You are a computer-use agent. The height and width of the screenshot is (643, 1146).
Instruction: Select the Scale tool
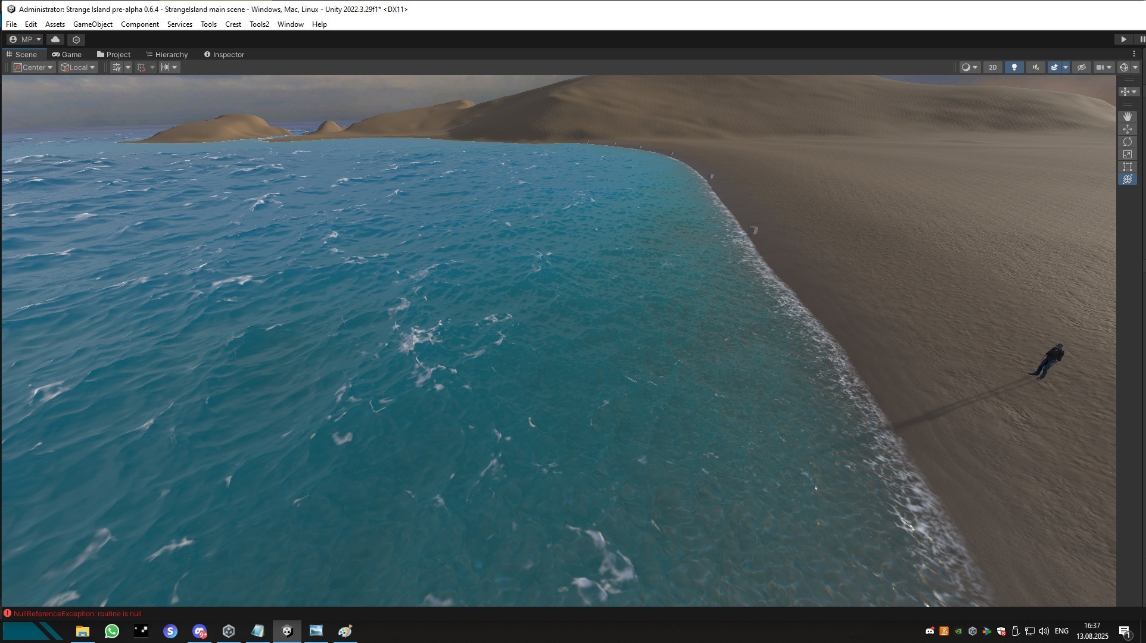[1128, 154]
